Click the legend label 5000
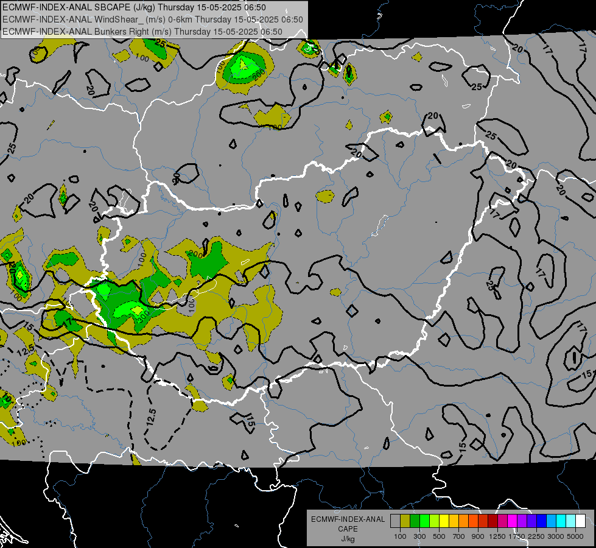596x548 pixels. point(575,536)
